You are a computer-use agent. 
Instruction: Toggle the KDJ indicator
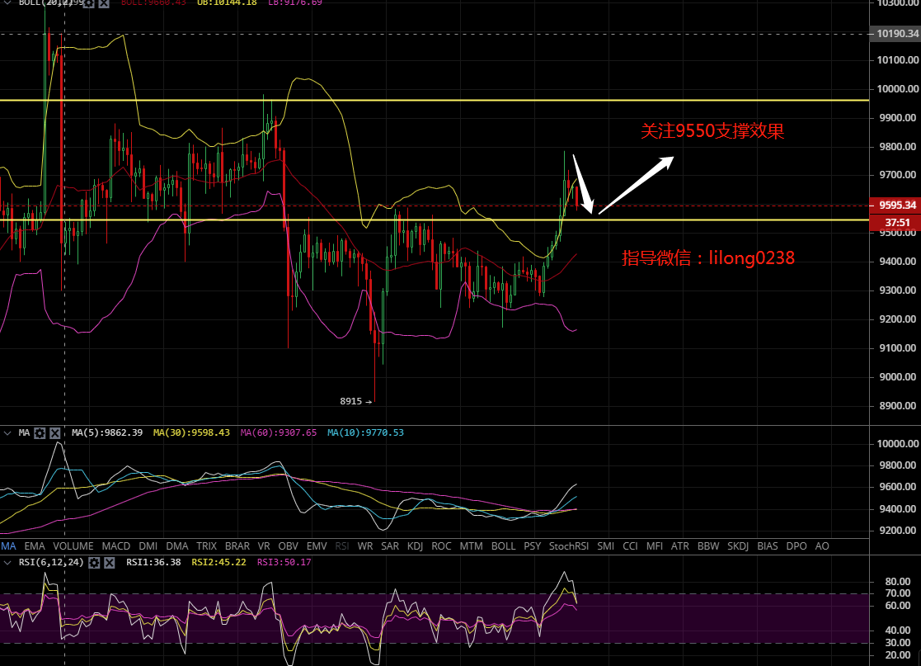[417, 546]
